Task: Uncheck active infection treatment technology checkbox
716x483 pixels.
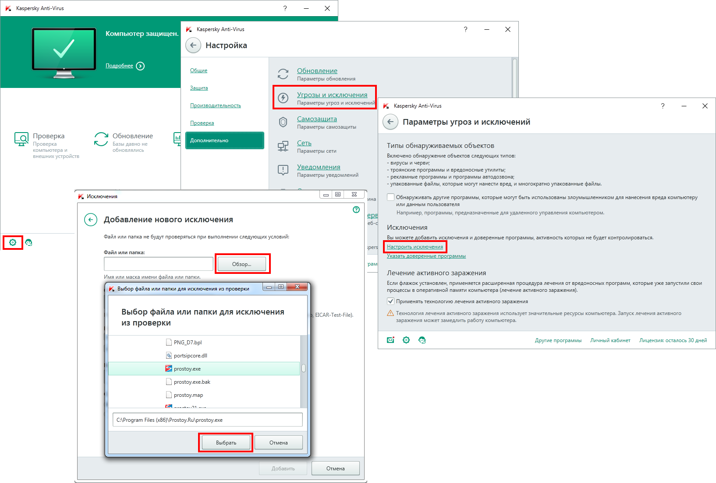Action: [391, 301]
